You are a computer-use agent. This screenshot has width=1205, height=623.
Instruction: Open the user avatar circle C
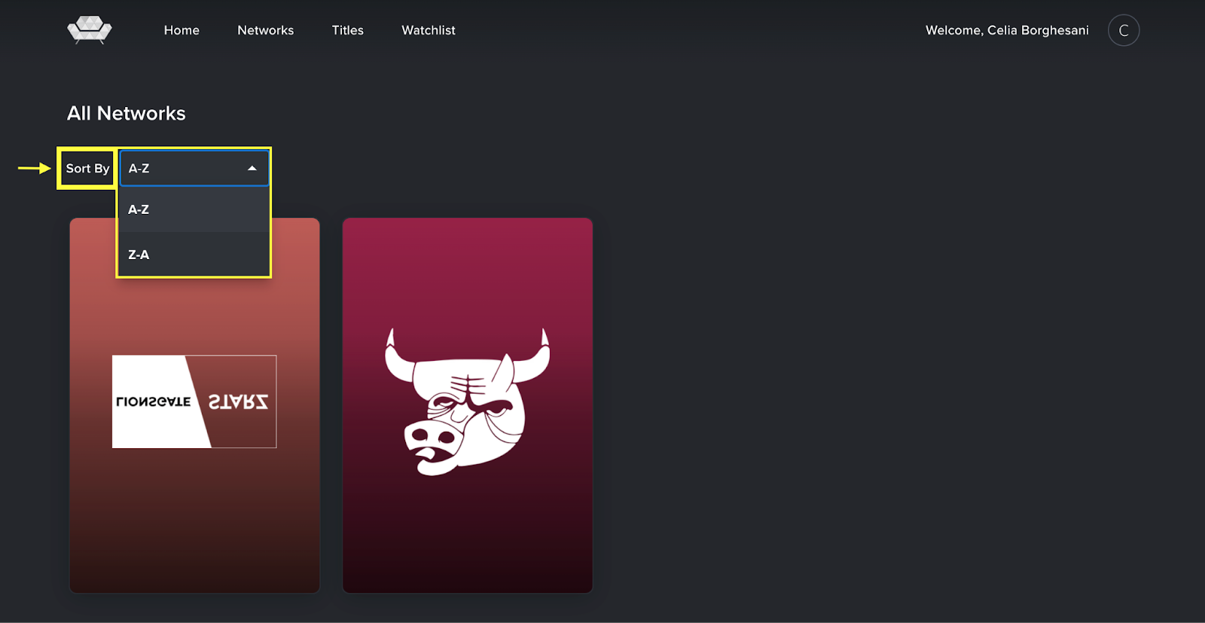point(1124,30)
